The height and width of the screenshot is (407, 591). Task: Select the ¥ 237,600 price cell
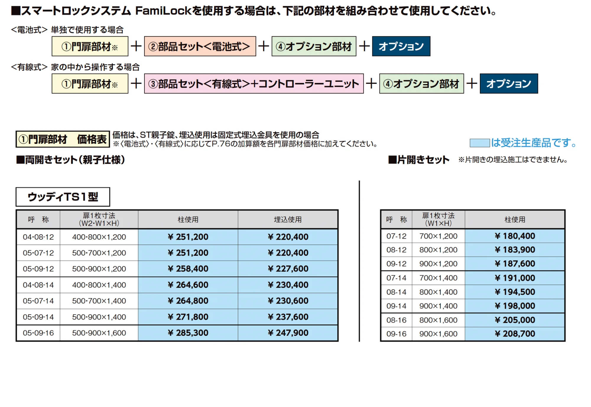[288, 317]
